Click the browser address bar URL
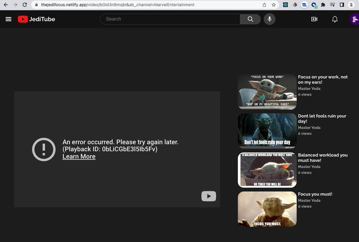Screen dimensions: 359x242 pos(118,5)
